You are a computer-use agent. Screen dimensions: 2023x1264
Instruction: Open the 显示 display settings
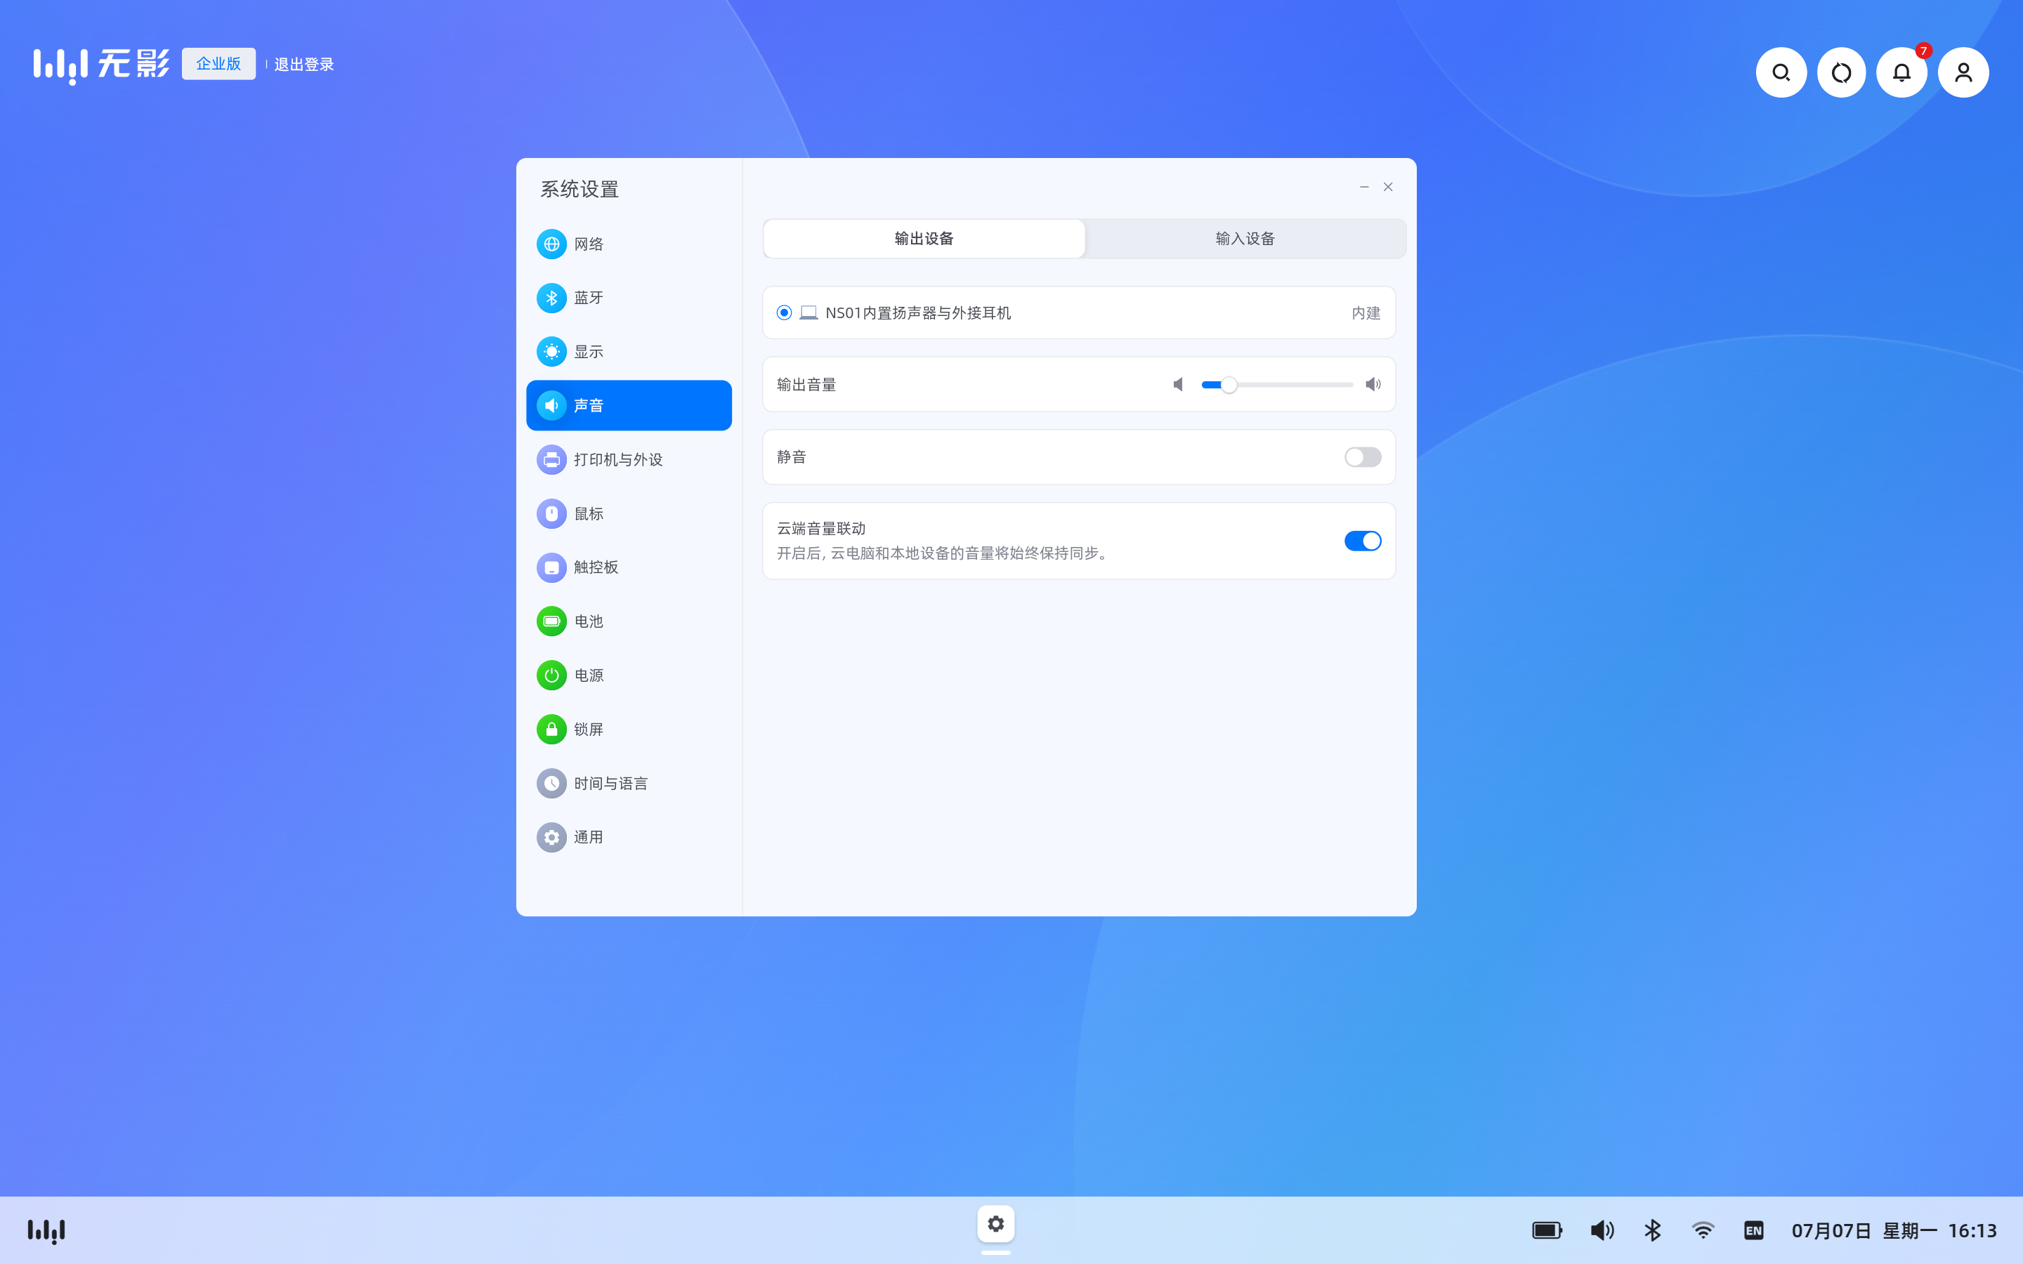pyautogui.click(x=629, y=352)
